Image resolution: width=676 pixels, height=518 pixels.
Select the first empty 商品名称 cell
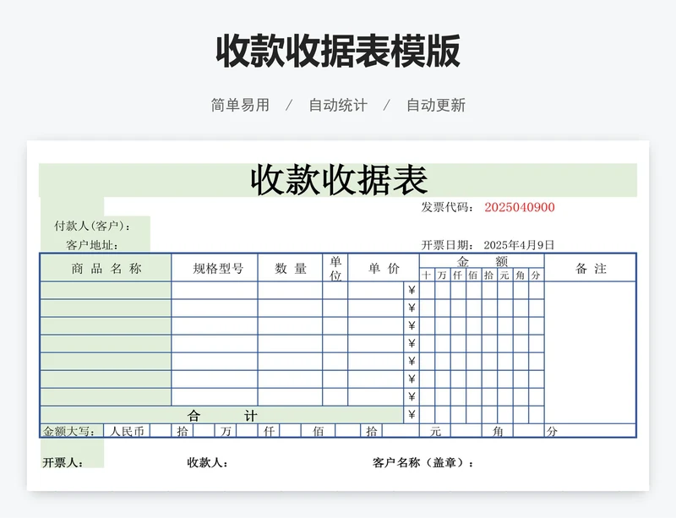[106, 291]
